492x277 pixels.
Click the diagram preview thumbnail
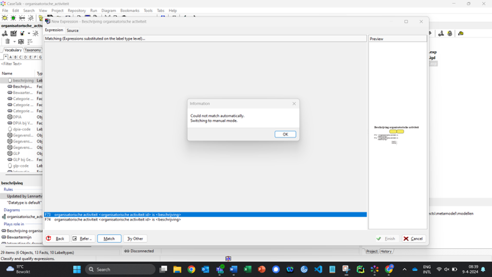tap(396, 134)
